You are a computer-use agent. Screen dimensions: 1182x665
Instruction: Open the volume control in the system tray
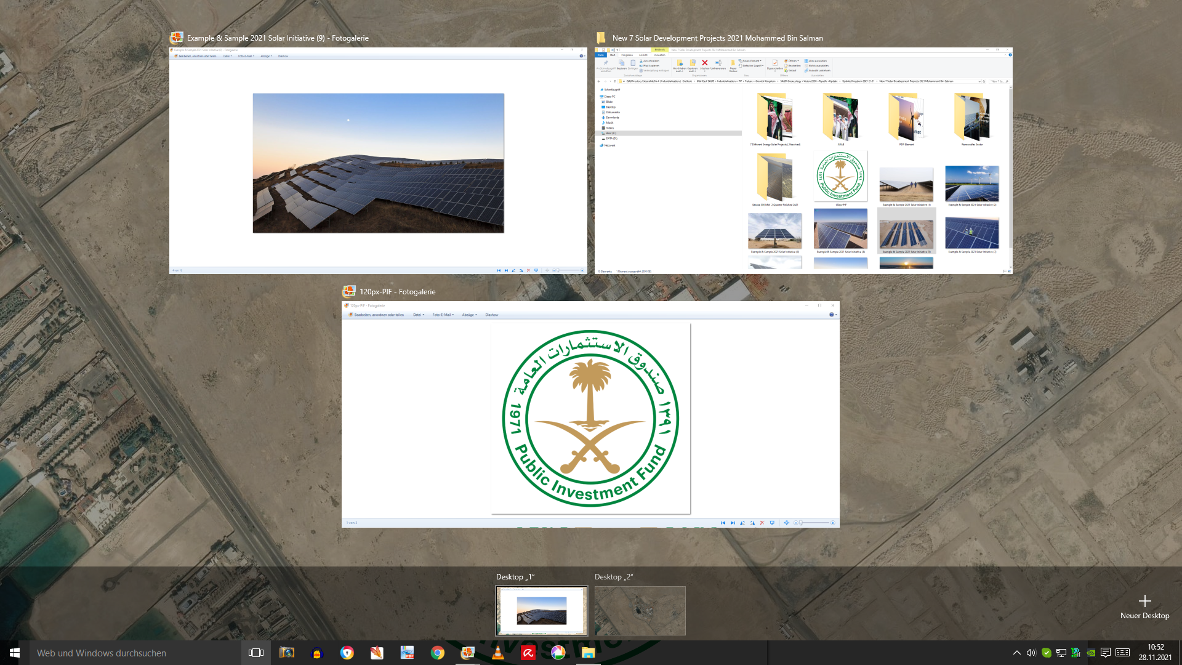1031,653
